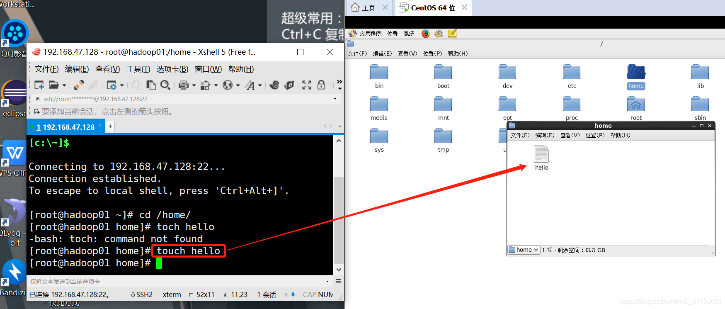Open the tab list dropdown arrow in Xshell
This screenshot has height=309, width=725.
[x=340, y=126]
